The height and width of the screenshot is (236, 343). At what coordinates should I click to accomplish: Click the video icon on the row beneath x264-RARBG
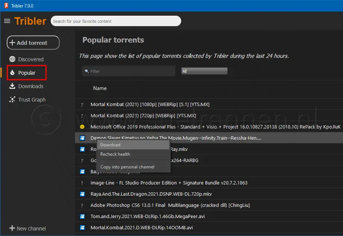82,171
